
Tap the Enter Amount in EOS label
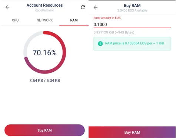[107, 18]
